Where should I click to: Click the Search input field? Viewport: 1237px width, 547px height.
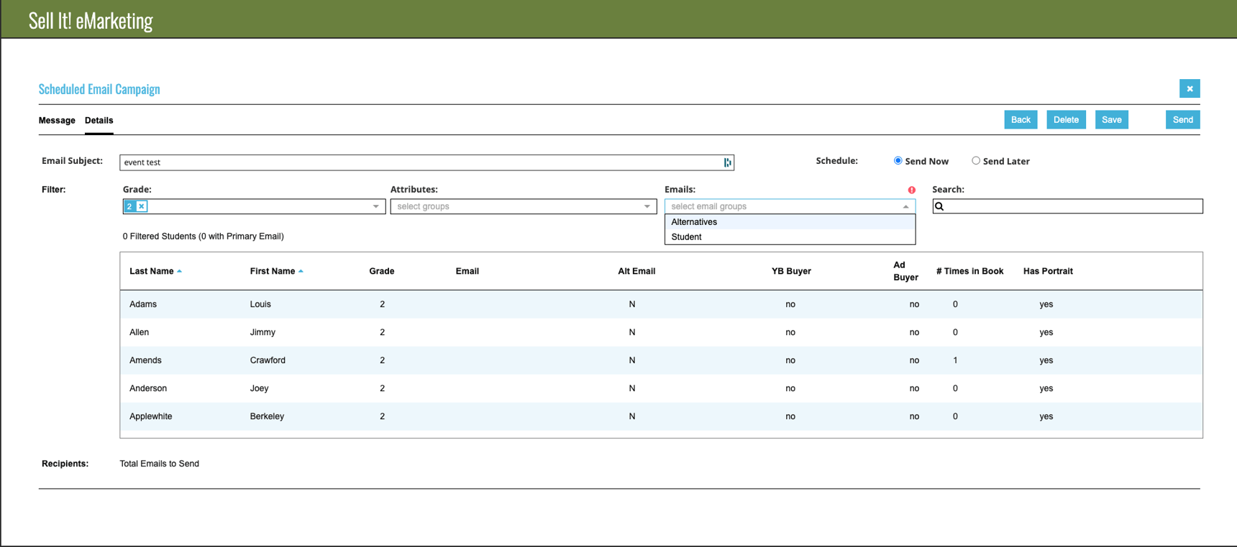pos(1073,206)
